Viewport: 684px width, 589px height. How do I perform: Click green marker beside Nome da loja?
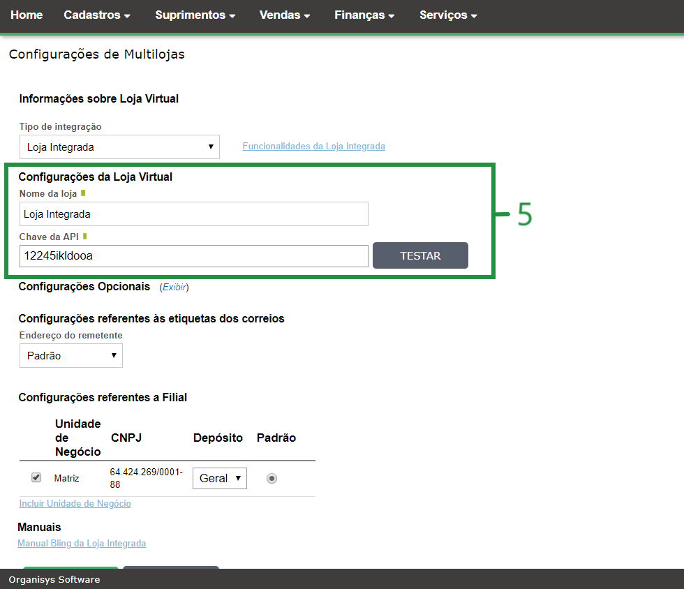(83, 193)
